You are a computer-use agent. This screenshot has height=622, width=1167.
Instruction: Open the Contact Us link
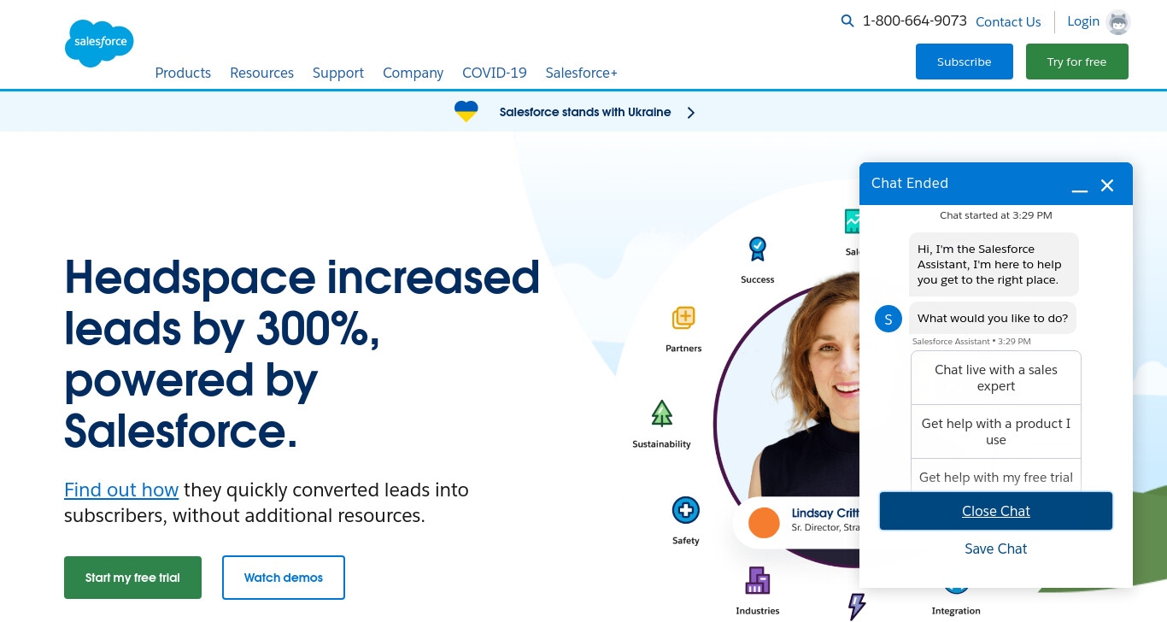1008,22
